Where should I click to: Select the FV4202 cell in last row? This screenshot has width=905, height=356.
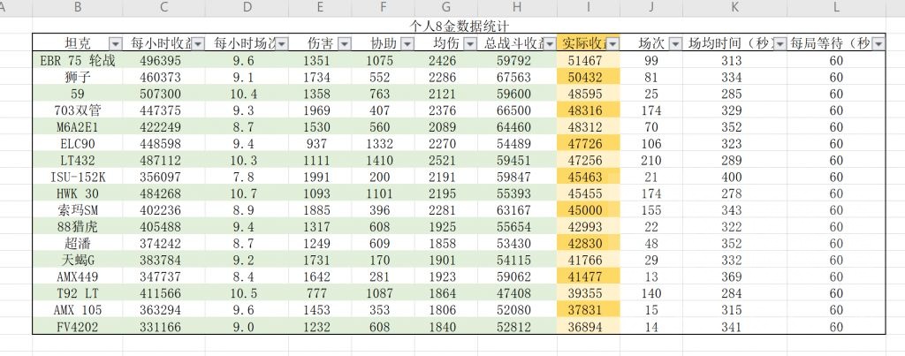[78, 326]
